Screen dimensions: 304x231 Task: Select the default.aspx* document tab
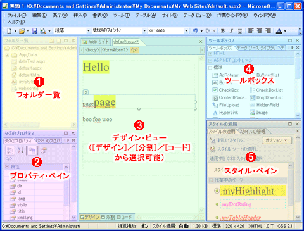126,42
